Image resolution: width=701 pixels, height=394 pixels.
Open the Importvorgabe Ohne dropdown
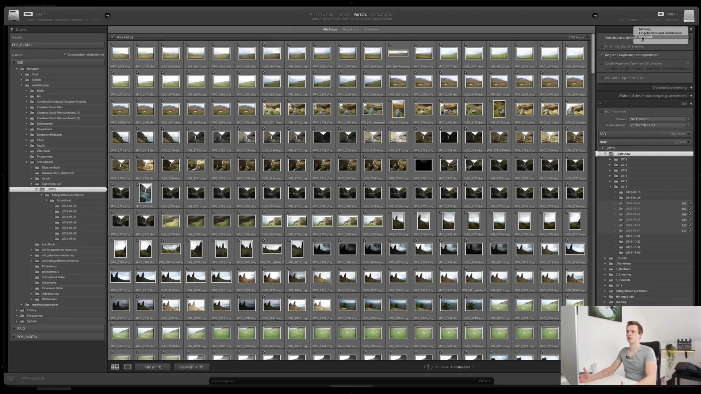pyautogui.click(x=485, y=381)
